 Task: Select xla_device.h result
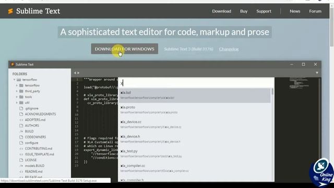coord(194,139)
